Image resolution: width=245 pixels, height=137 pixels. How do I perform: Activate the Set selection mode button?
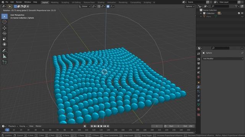[15, 6]
